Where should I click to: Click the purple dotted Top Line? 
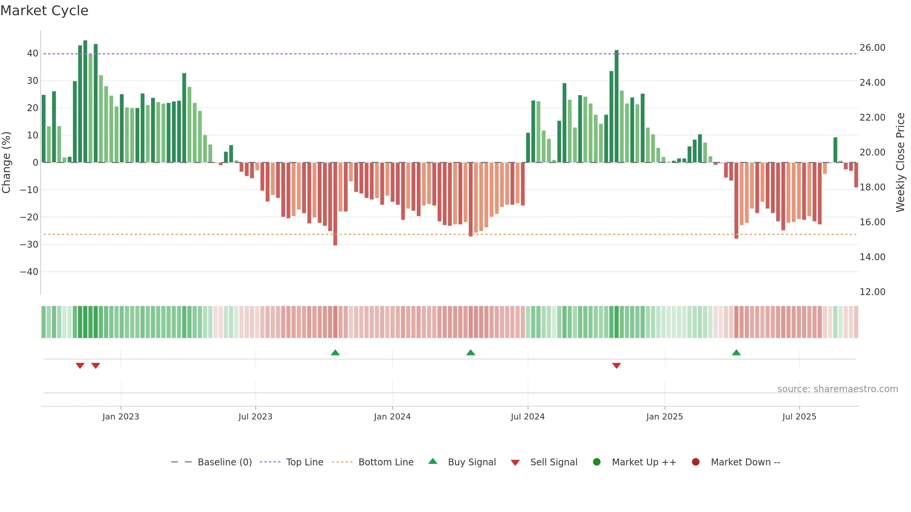(x=450, y=54)
